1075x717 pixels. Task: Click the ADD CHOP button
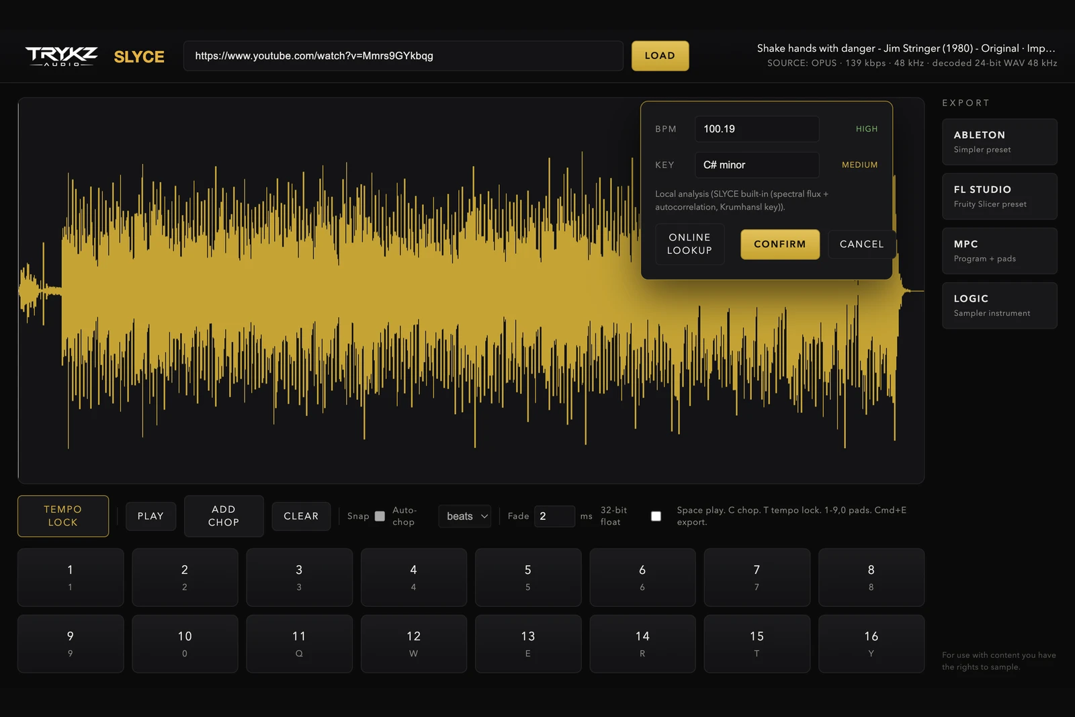click(224, 516)
